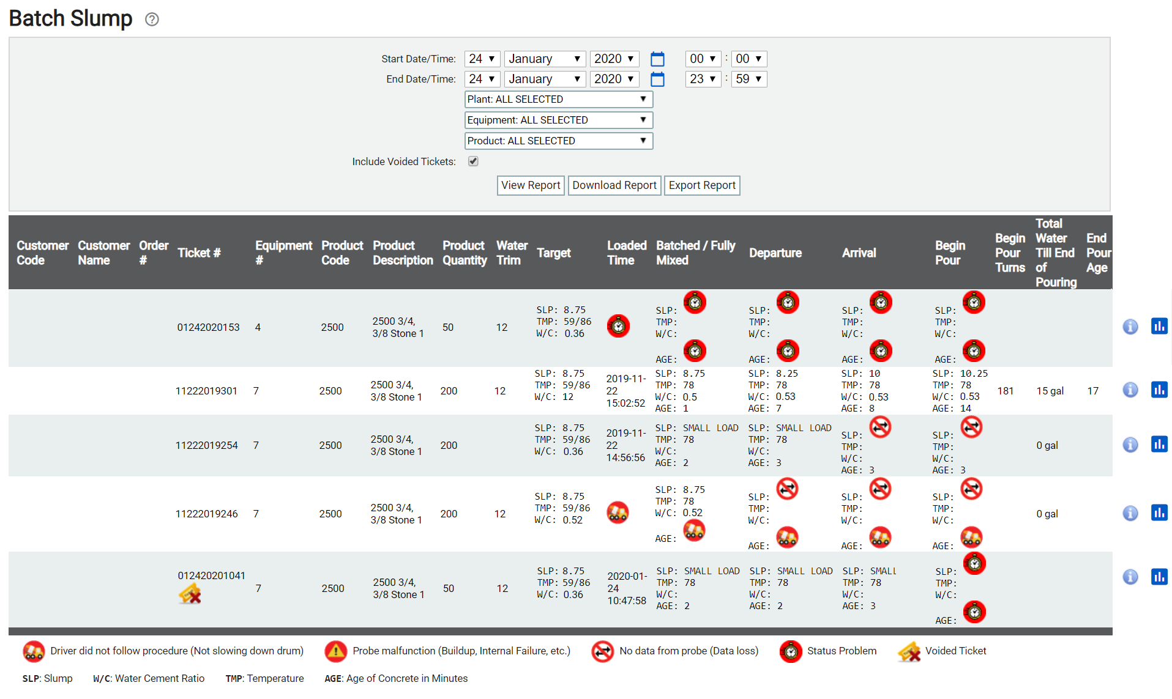
Task: Click voided ticket icon under 012420201041
Action: tap(190, 593)
